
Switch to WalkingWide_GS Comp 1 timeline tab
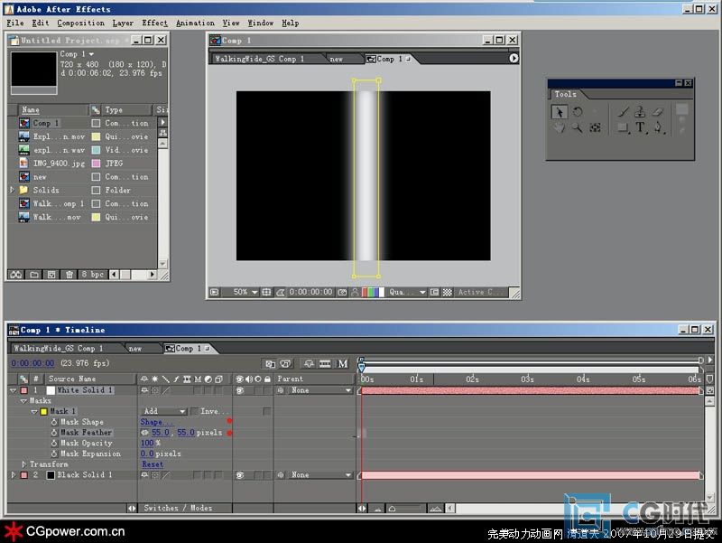click(59, 349)
